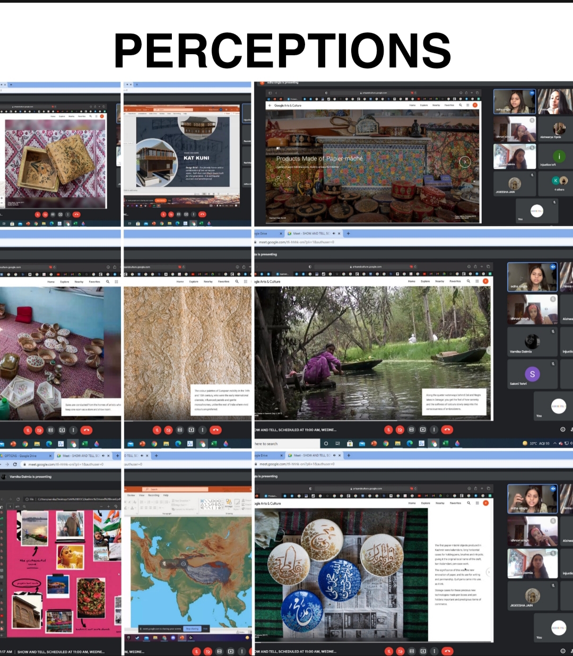The width and height of the screenshot is (573, 656).
Task: Toggle microphone below the Kat Kuni slide
Action: (x=163, y=214)
